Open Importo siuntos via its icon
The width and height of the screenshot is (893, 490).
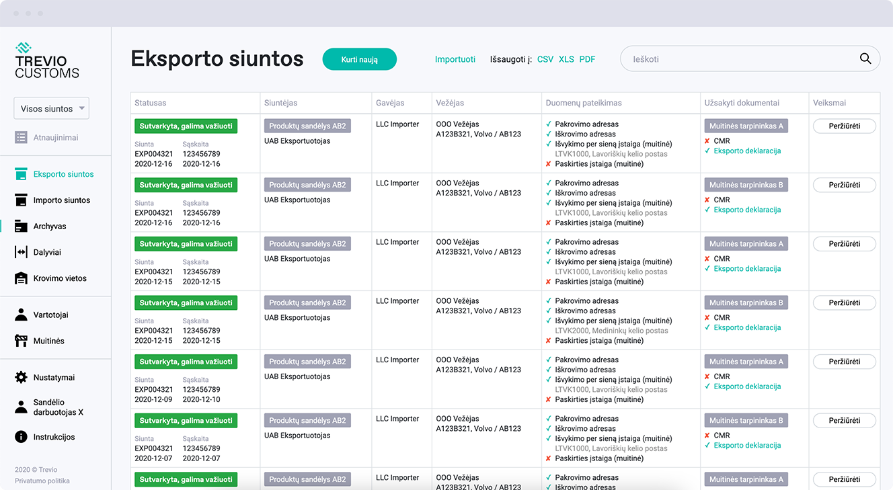tap(21, 200)
